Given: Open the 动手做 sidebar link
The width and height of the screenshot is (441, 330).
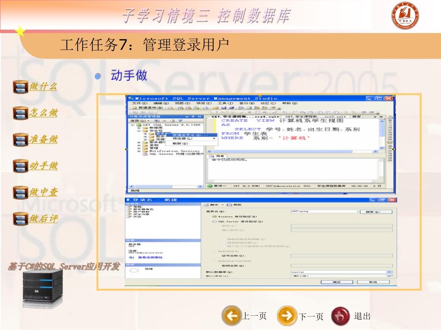Looking at the screenshot, I should pyautogui.click(x=43, y=165).
